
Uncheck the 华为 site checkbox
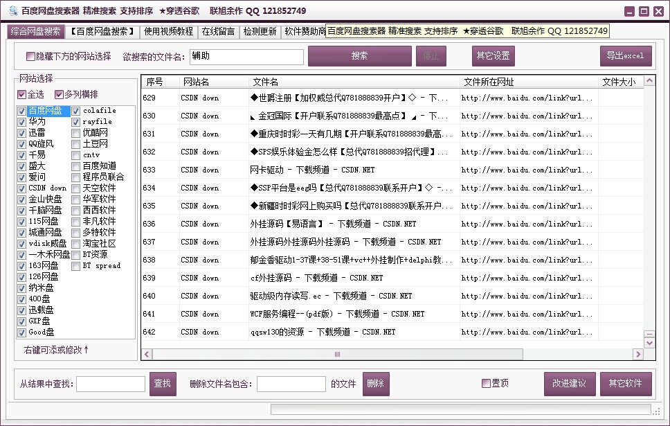click(21, 122)
